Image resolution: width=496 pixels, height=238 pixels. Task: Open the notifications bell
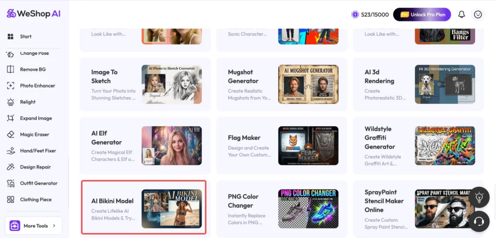coord(462,15)
